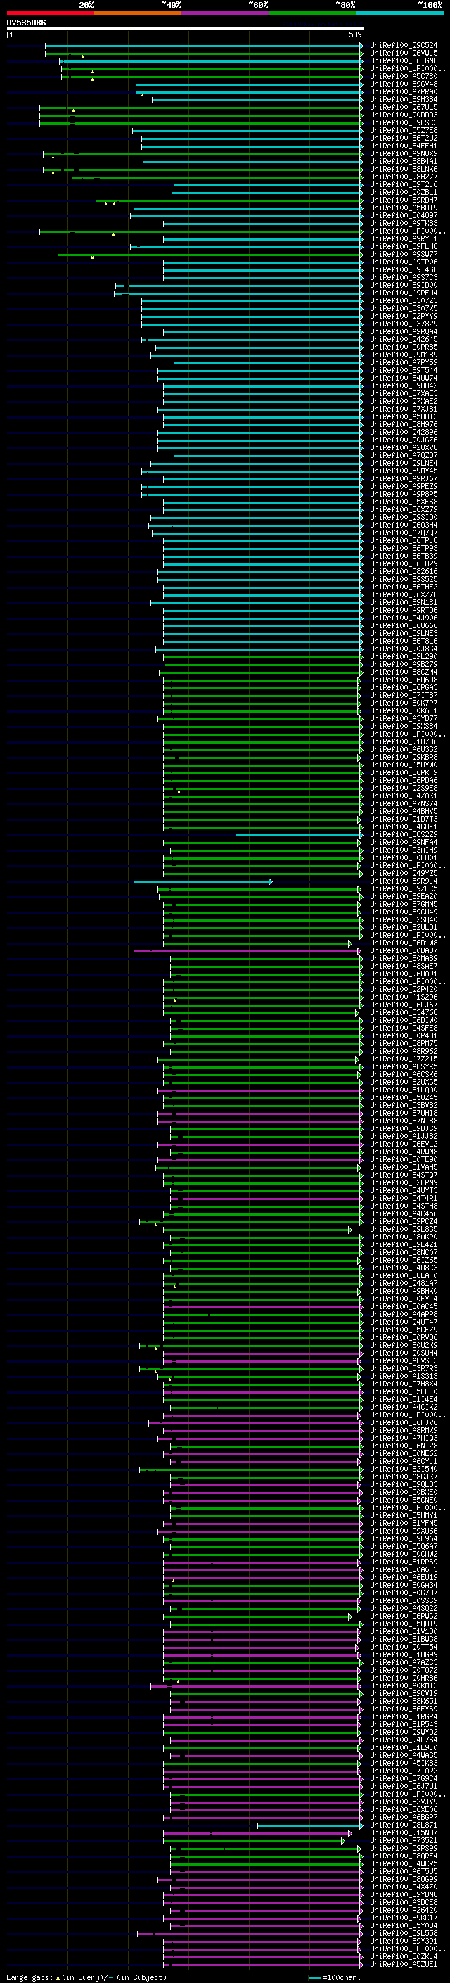The height and width of the screenshot is (1983, 450).
Task: Select label UniRef100_A9NWX9
Action: (x=404, y=154)
